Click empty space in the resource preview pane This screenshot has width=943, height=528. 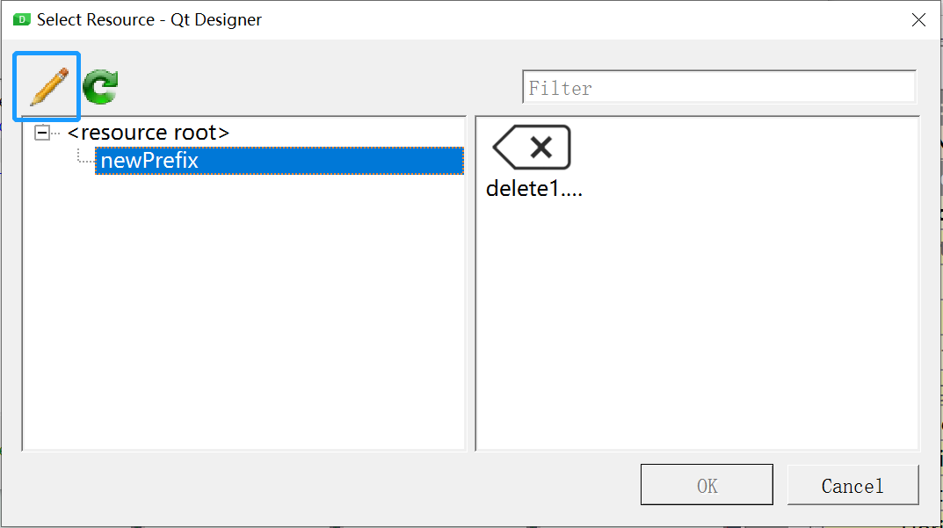click(698, 325)
